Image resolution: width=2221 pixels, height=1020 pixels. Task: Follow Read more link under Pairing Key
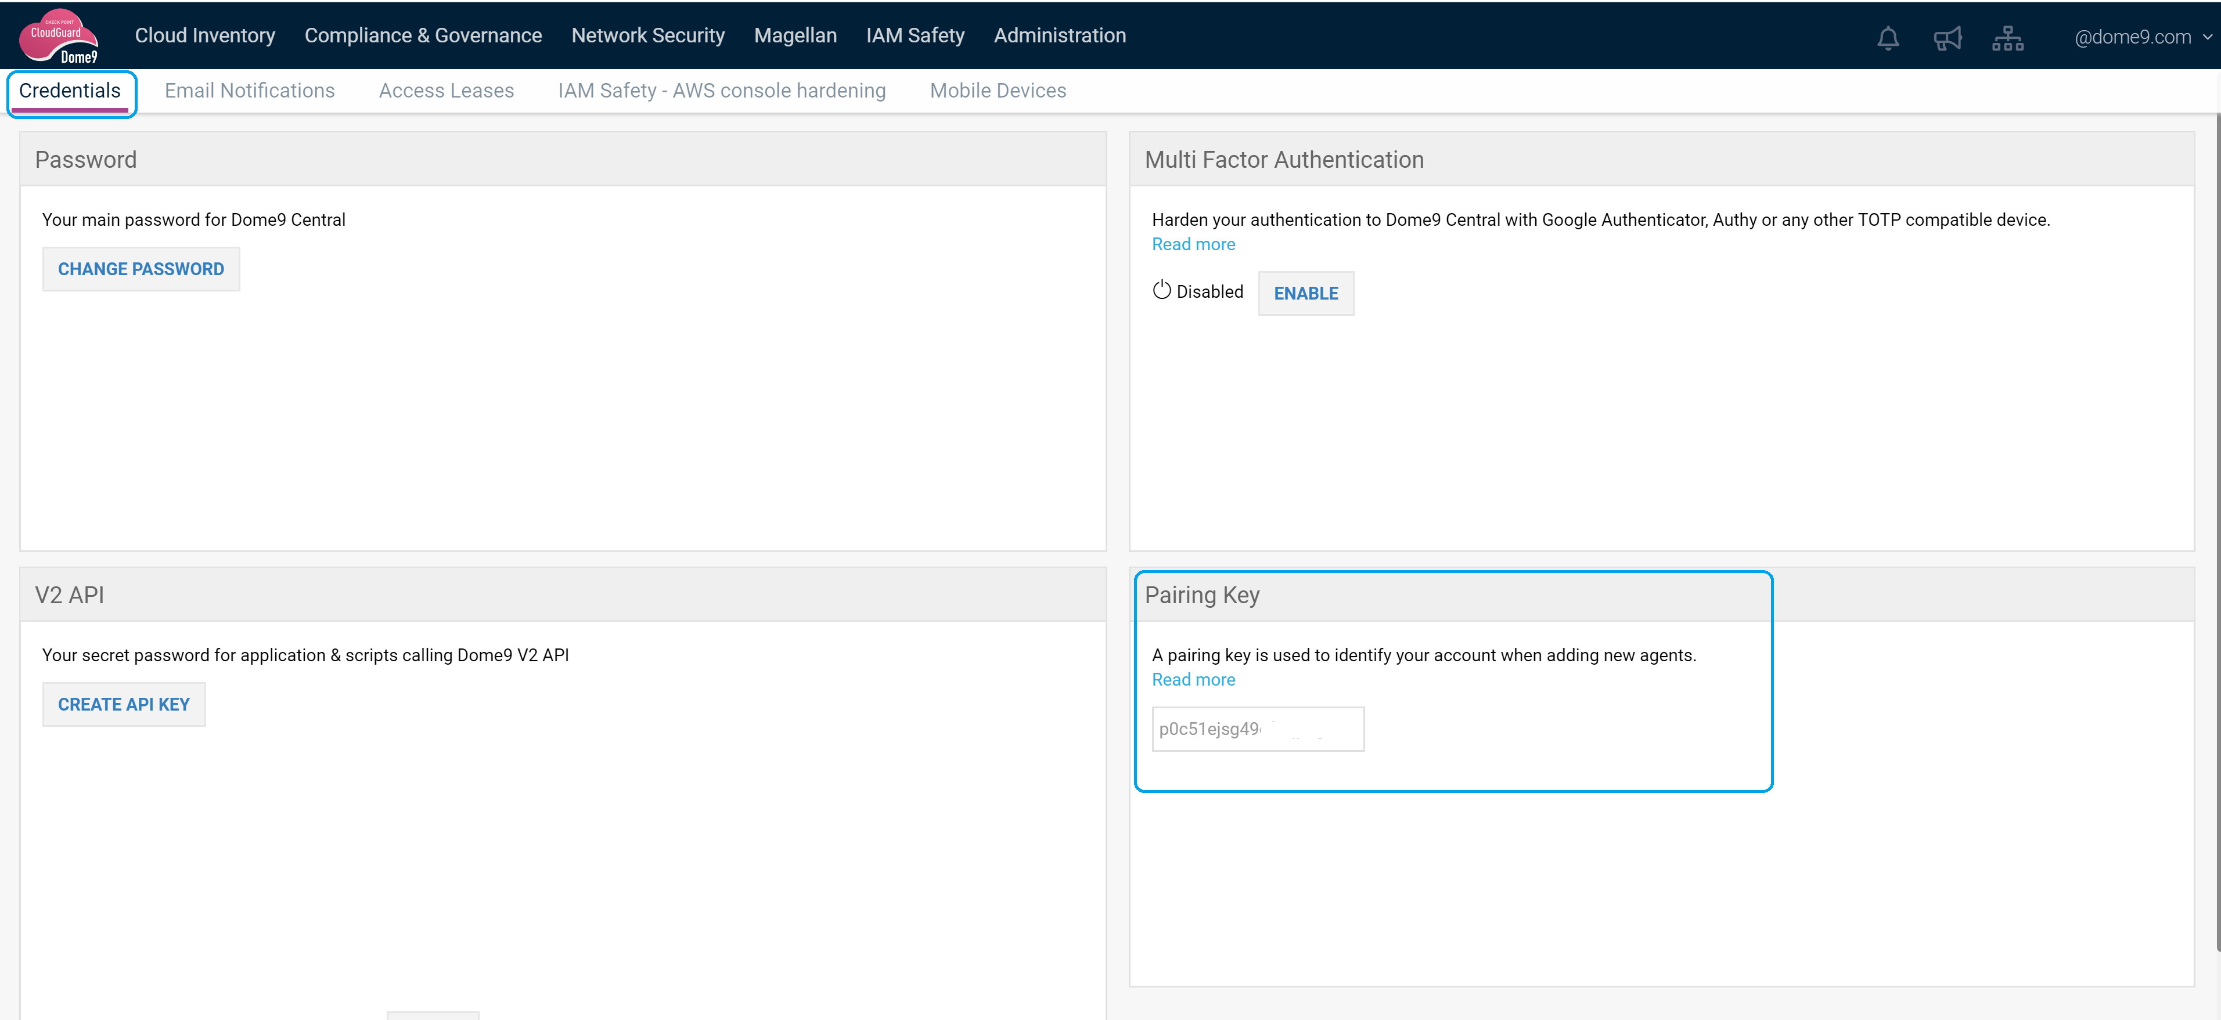(x=1193, y=679)
